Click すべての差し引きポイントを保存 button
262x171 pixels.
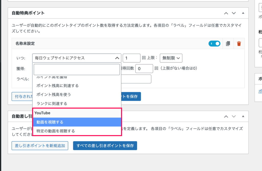coord(105,146)
